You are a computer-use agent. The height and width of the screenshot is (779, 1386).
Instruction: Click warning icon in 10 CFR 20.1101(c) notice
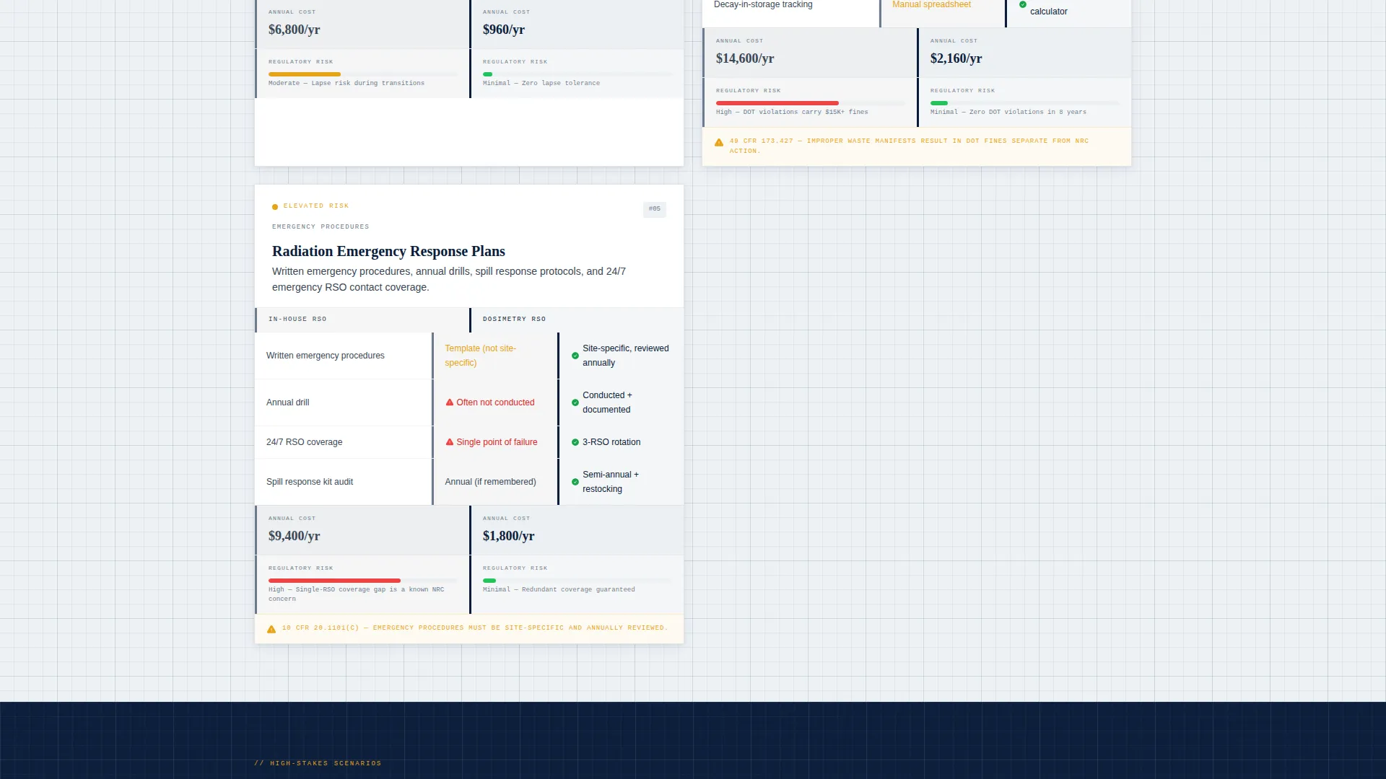[271, 629]
